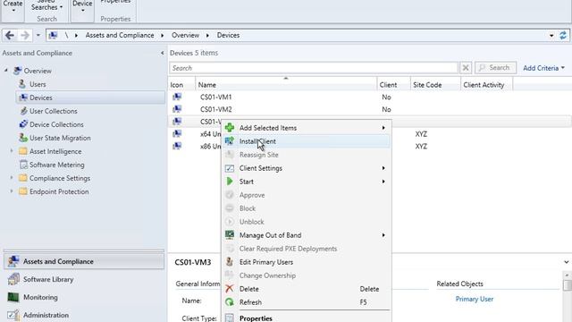
Task: Open Software Library workspace
Action: click(84, 279)
